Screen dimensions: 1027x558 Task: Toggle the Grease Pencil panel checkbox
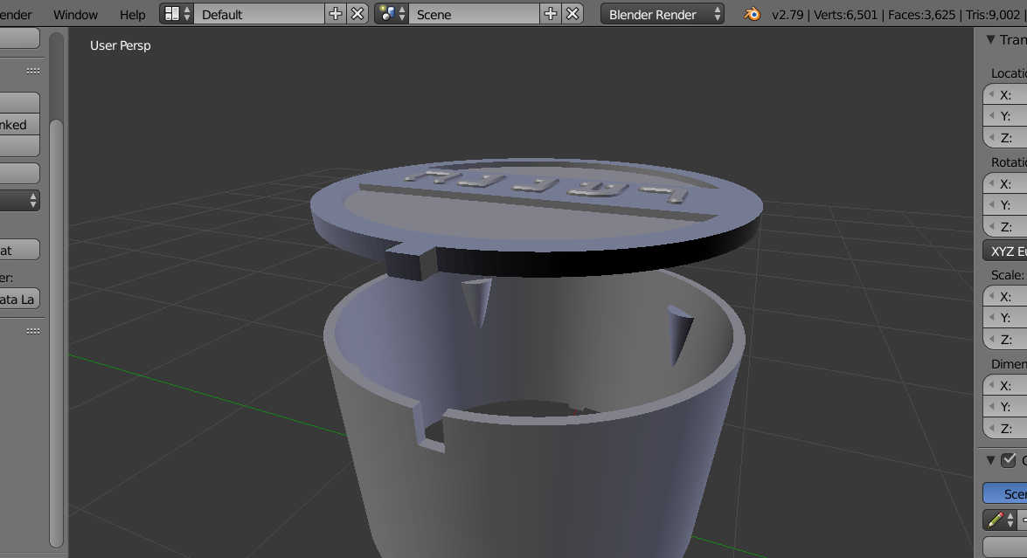1009,460
